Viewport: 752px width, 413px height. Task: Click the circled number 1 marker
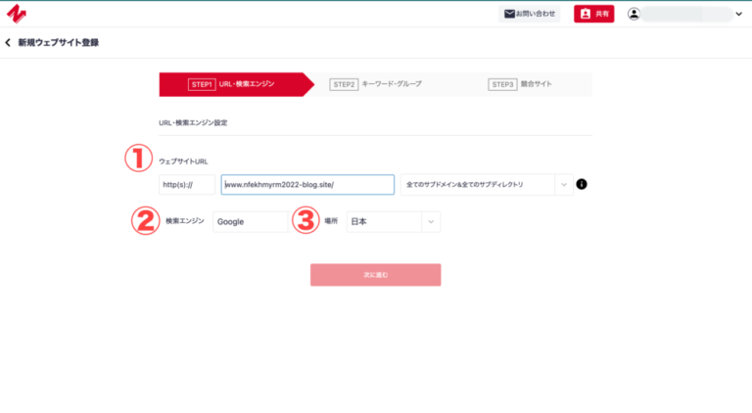tap(138, 159)
